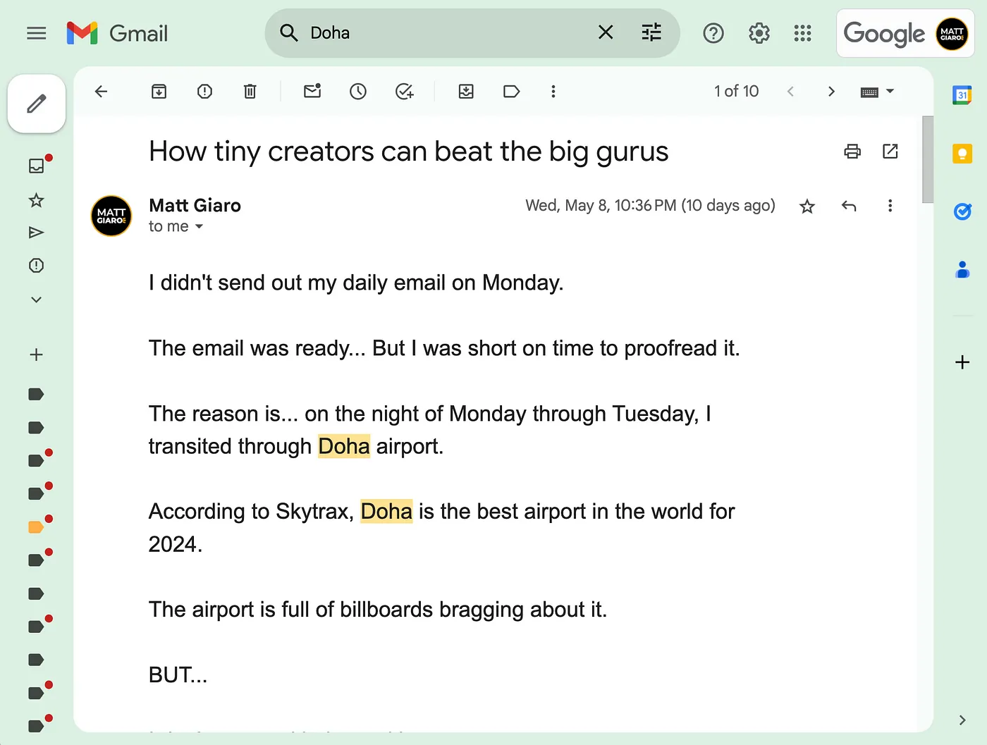Open the email in a new window
Screen dimensions: 987x745
pos(890,152)
